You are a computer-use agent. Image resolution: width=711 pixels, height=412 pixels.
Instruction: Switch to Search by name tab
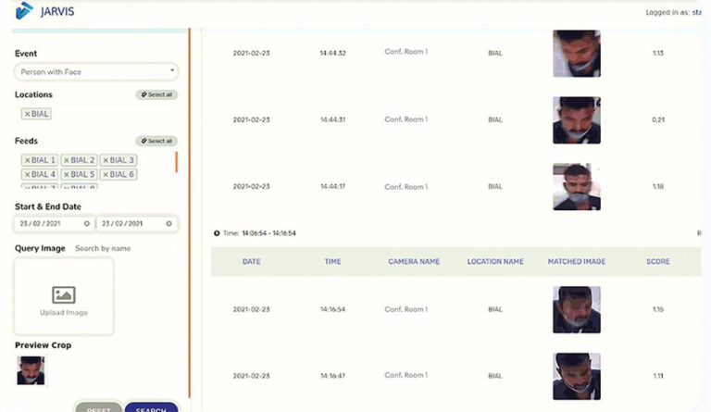coord(103,248)
